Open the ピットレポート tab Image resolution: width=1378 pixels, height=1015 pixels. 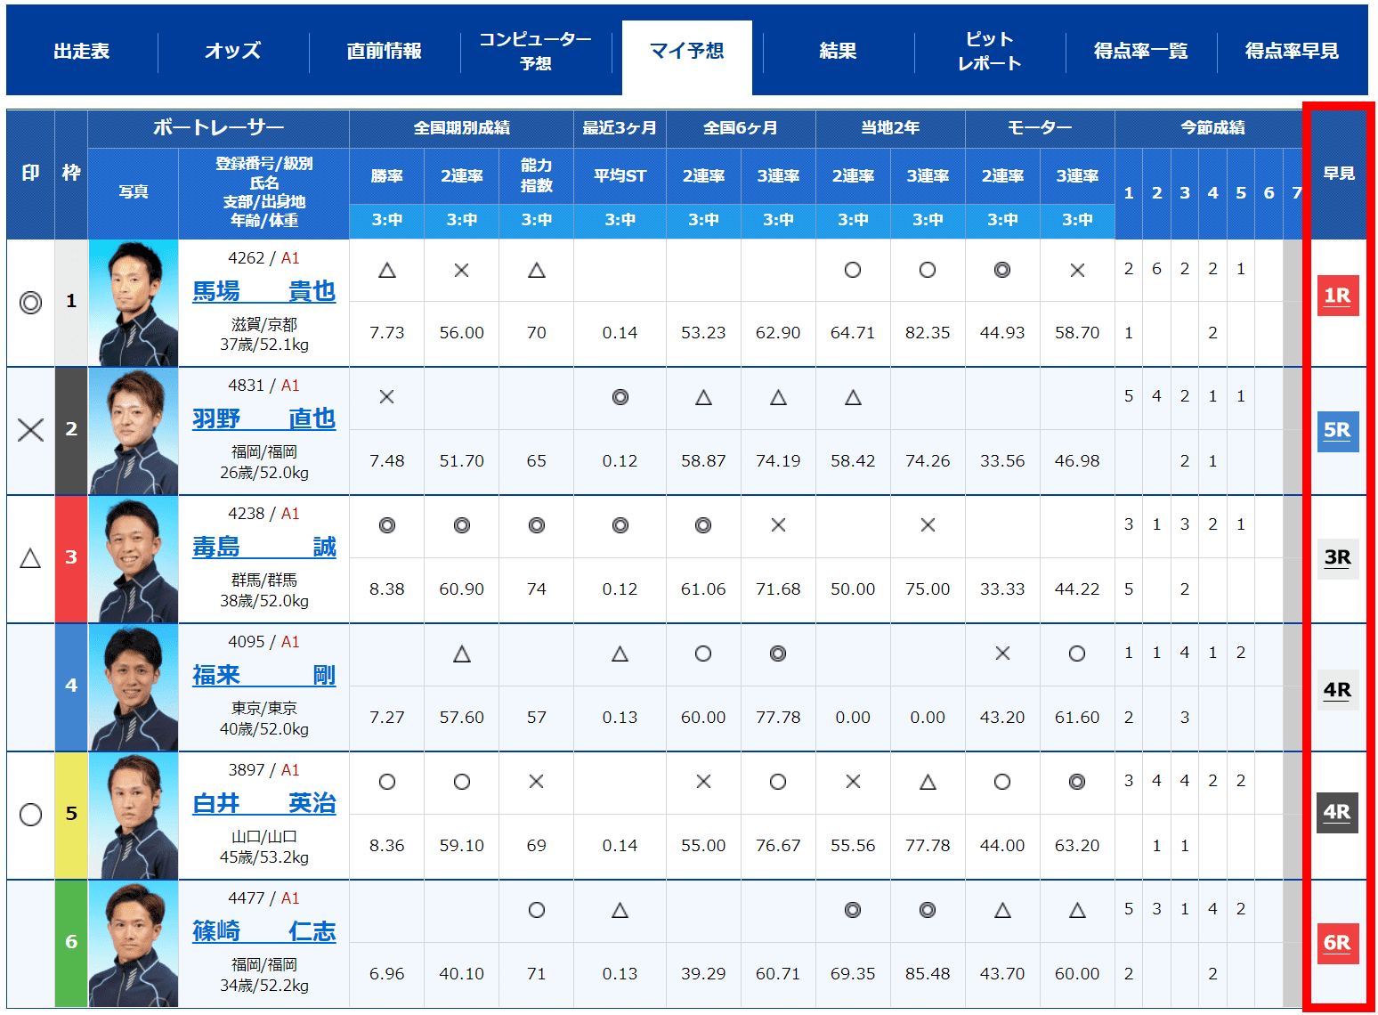[989, 51]
